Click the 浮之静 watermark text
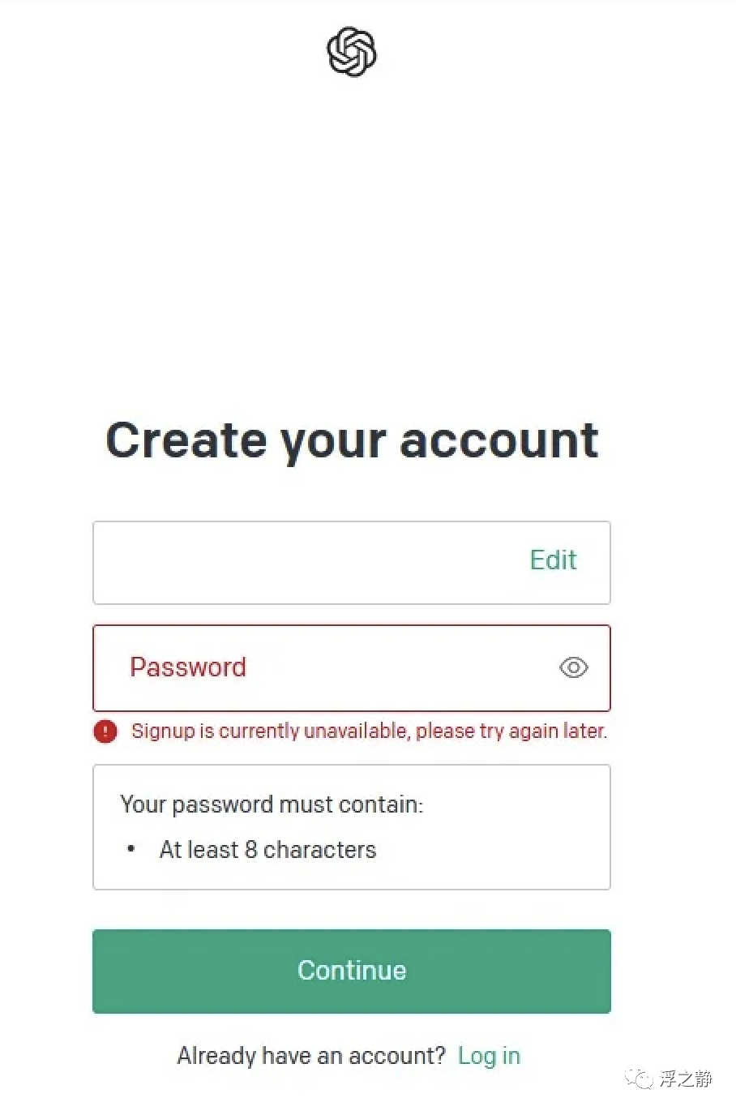Image resolution: width=736 pixels, height=1111 pixels. point(686,1079)
